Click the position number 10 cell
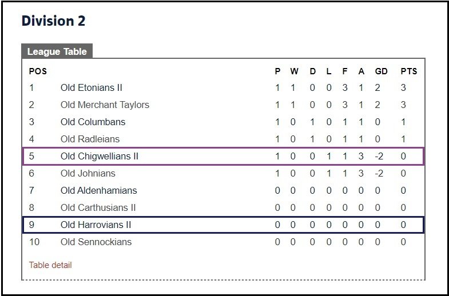Screen dimensions: 449x296 (x=34, y=242)
